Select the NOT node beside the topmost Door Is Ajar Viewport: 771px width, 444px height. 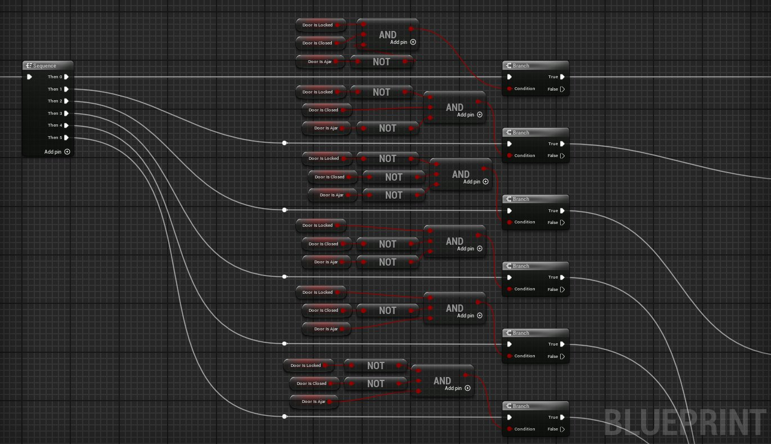click(x=381, y=62)
